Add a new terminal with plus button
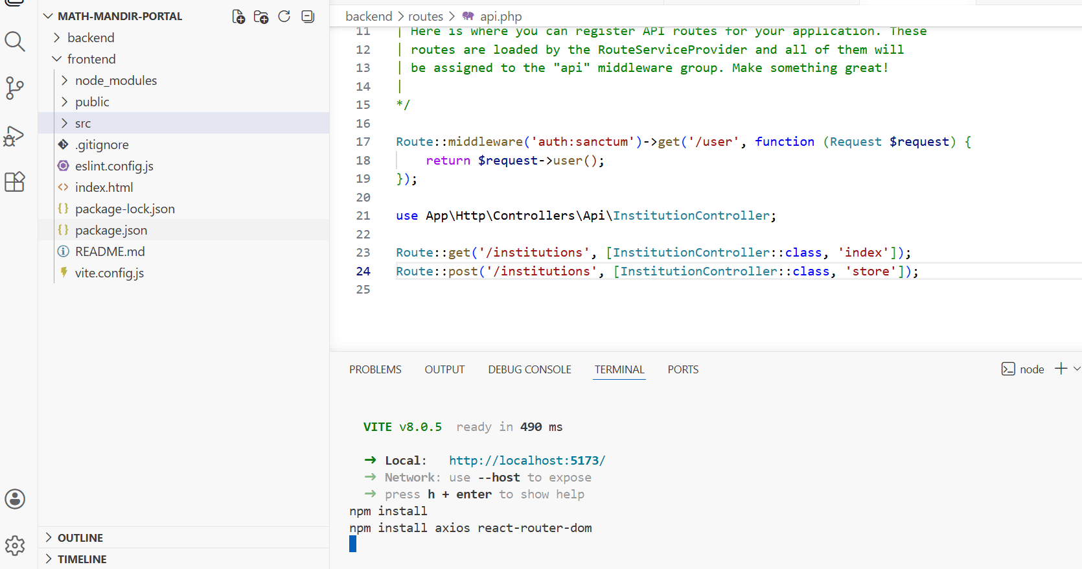1082x569 pixels. point(1061,369)
